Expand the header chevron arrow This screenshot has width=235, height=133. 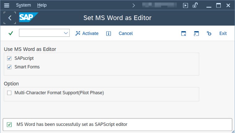[134, 6]
